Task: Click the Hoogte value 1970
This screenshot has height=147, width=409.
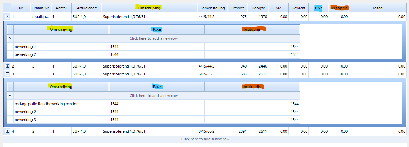Action: click(x=258, y=16)
